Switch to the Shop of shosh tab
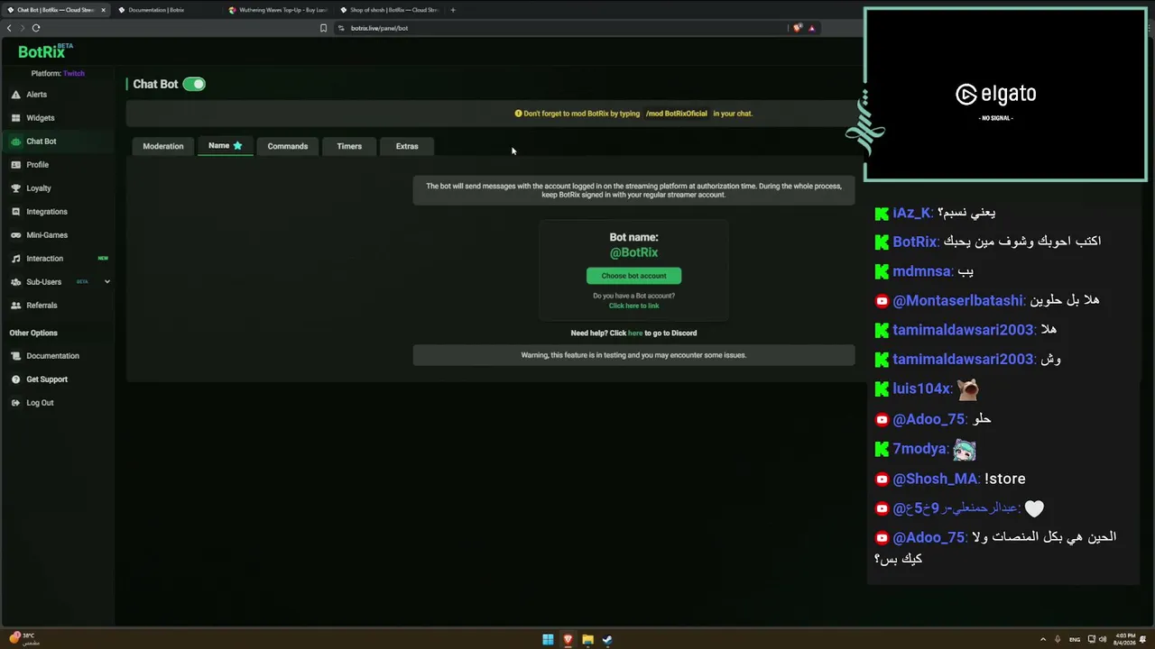The image size is (1155, 649). point(389,10)
